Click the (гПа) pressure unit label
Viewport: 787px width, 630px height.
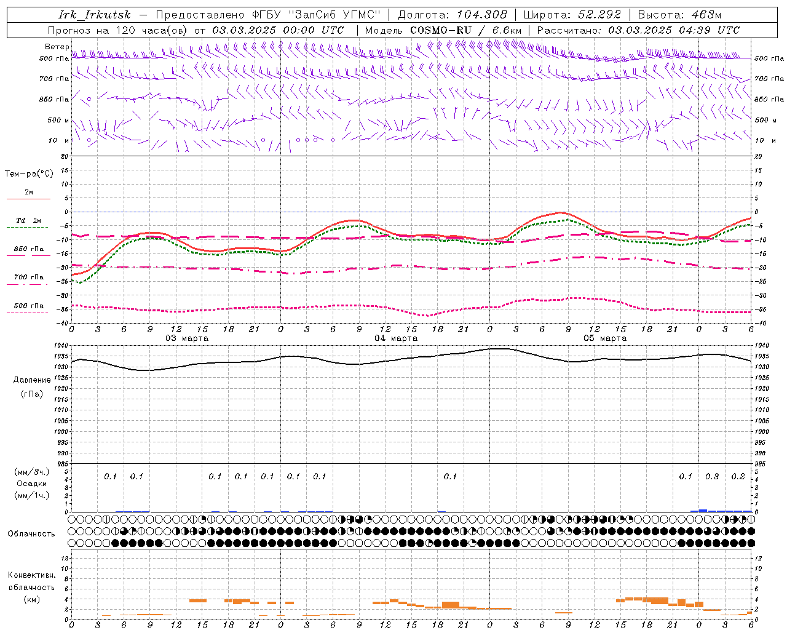pyautogui.click(x=31, y=394)
